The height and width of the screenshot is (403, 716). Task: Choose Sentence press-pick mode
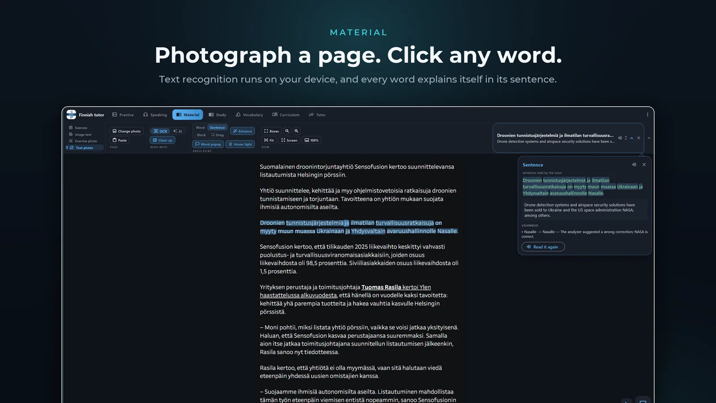(x=217, y=128)
